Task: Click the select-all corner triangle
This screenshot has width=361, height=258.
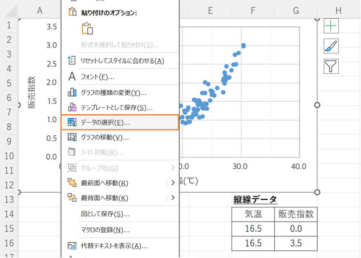Action: pos(10,11)
